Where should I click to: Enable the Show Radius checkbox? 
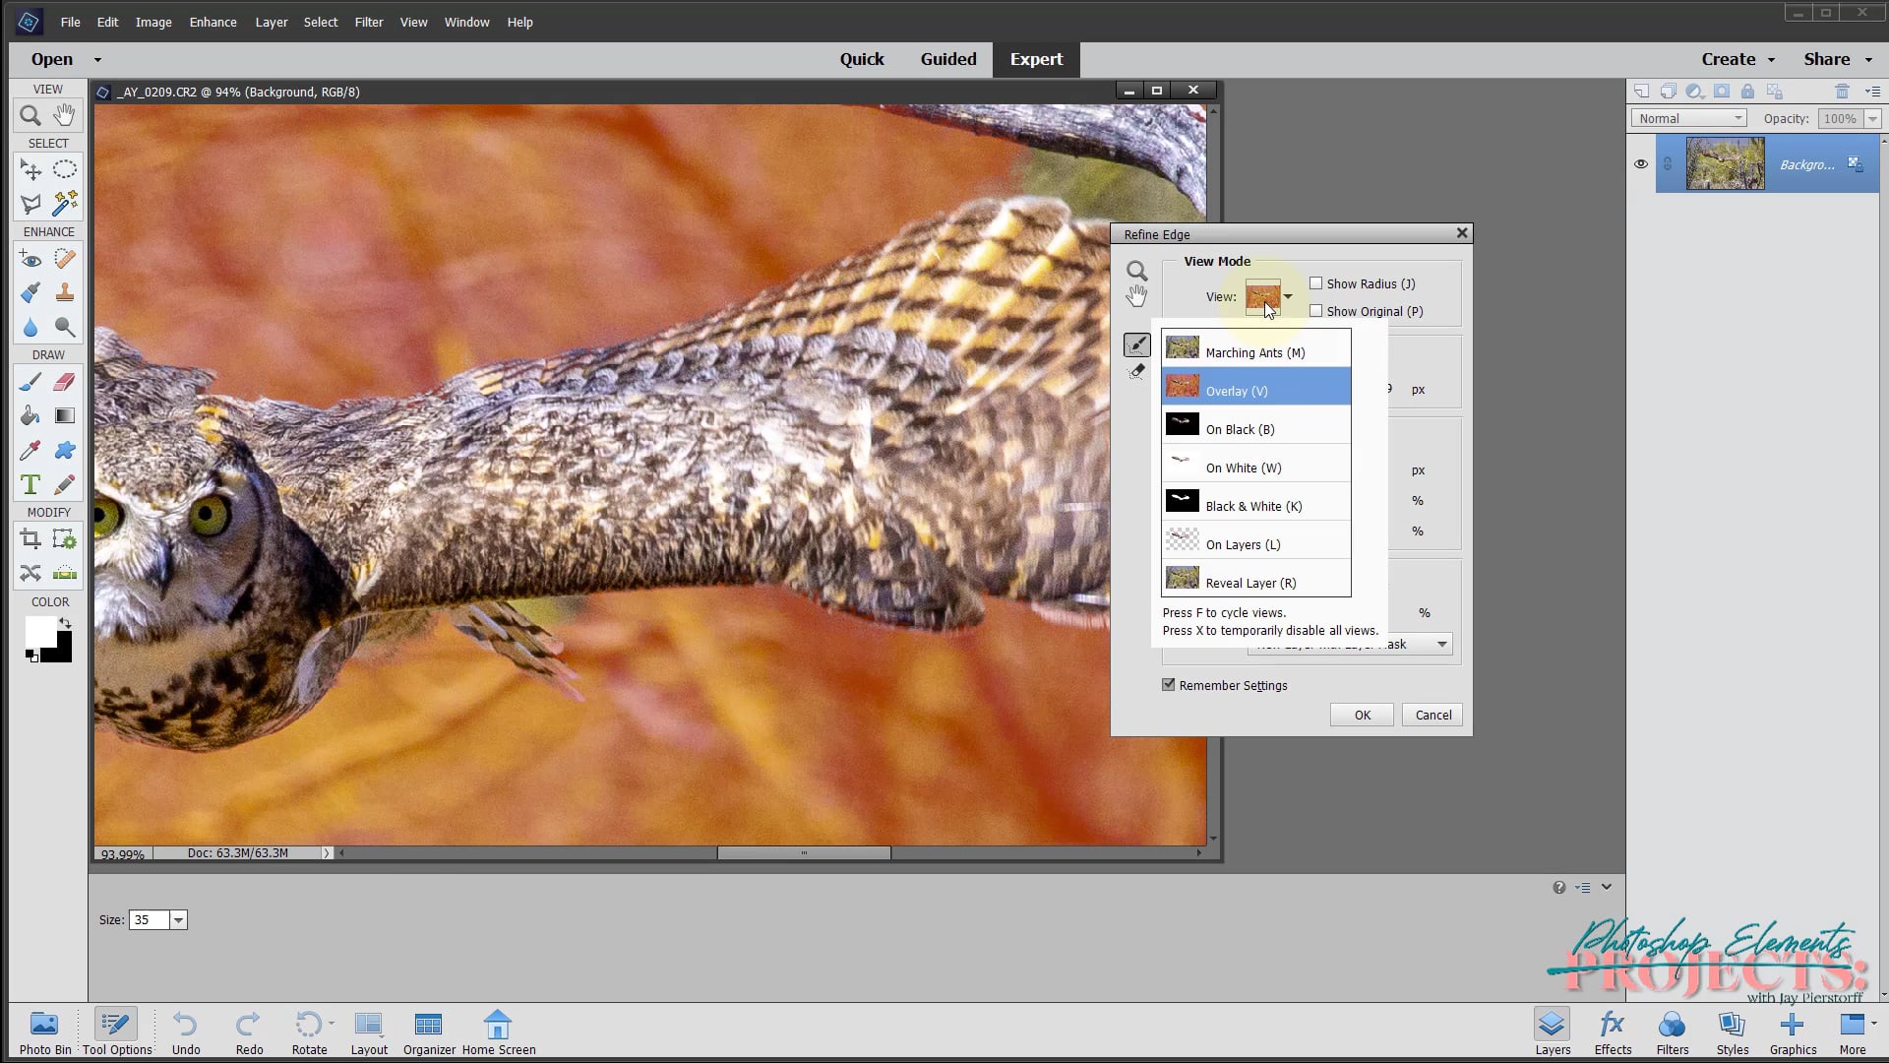(x=1315, y=283)
